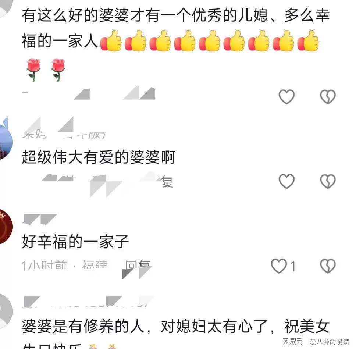Tap the reply link under 超级伟大有爱的婆婆啊
Viewport: 356px width, 349px height.
pos(167,182)
